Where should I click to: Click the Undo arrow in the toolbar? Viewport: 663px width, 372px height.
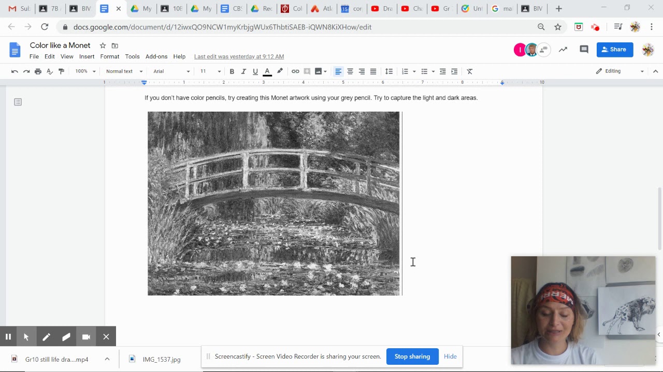15,71
